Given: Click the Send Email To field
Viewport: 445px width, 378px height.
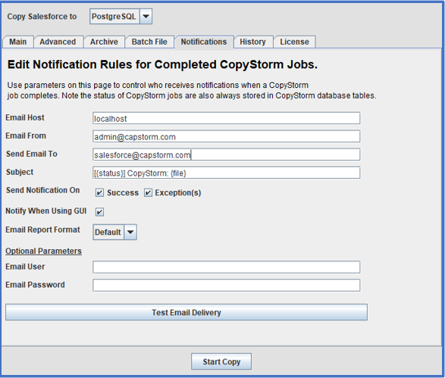Looking at the screenshot, I should coord(227,155).
